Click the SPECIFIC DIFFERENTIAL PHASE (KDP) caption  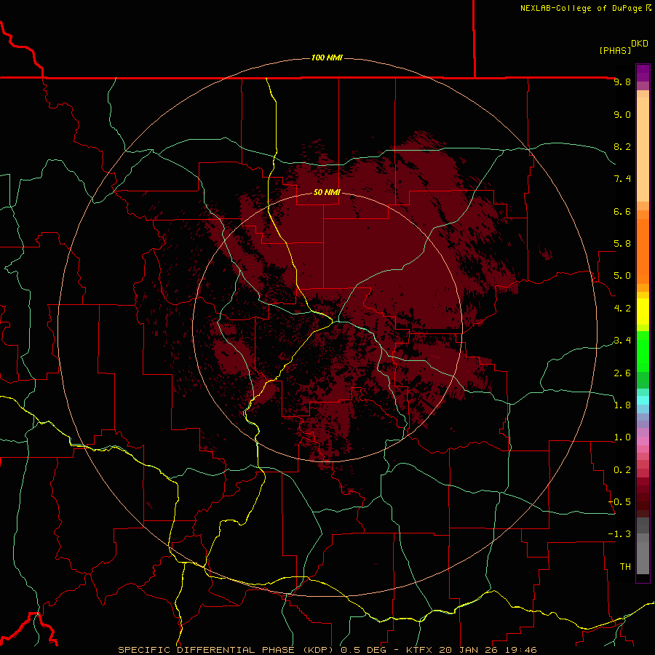coord(226,650)
